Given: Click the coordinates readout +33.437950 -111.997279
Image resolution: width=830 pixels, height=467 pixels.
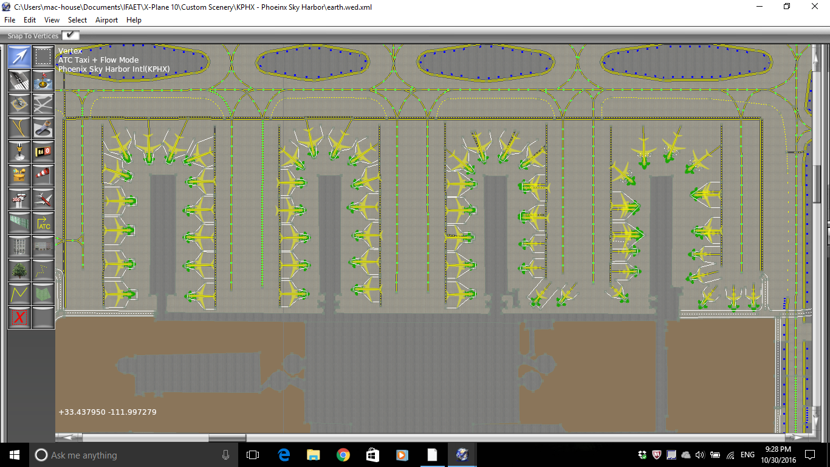Looking at the screenshot, I should [108, 412].
